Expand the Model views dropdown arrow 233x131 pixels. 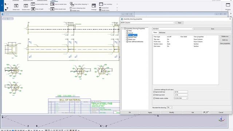click(117, 10)
